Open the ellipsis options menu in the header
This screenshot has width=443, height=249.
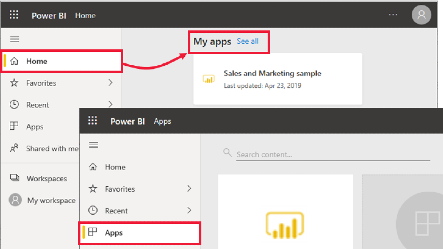click(393, 15)
